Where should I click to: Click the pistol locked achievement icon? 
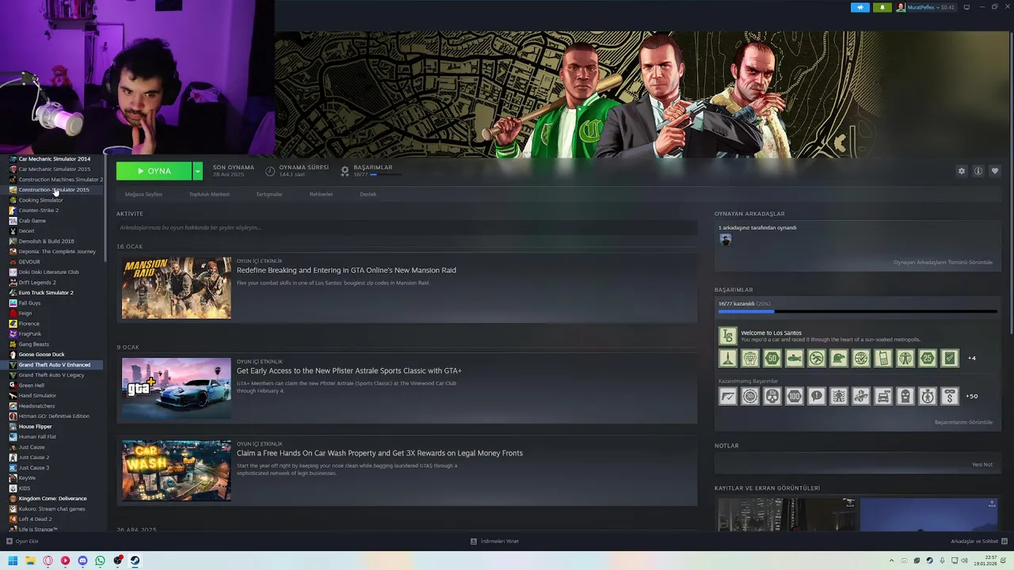(728, 396)
